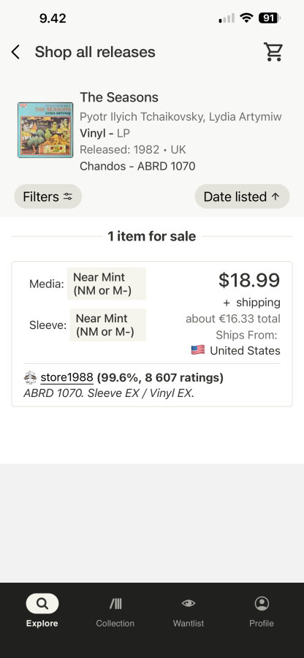
Task: Tap the back arrow icon
Action: point(15,53)
